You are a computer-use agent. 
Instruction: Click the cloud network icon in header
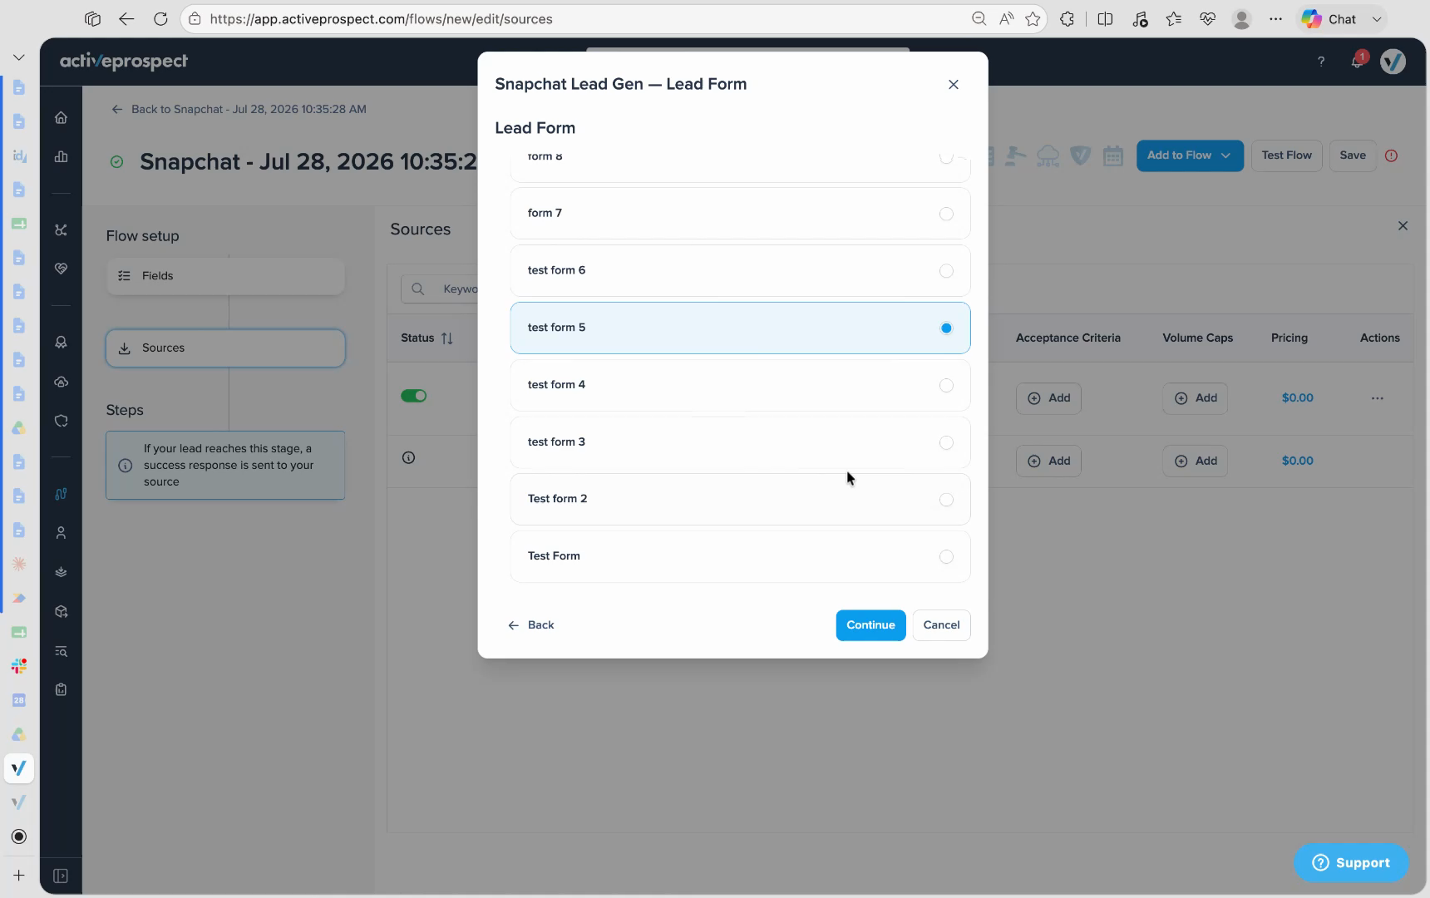(x=1048, y=155)
